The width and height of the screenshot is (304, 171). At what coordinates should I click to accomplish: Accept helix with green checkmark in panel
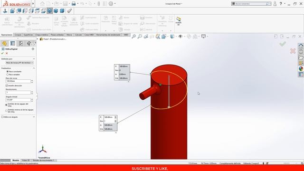click(x=2, y=53)
